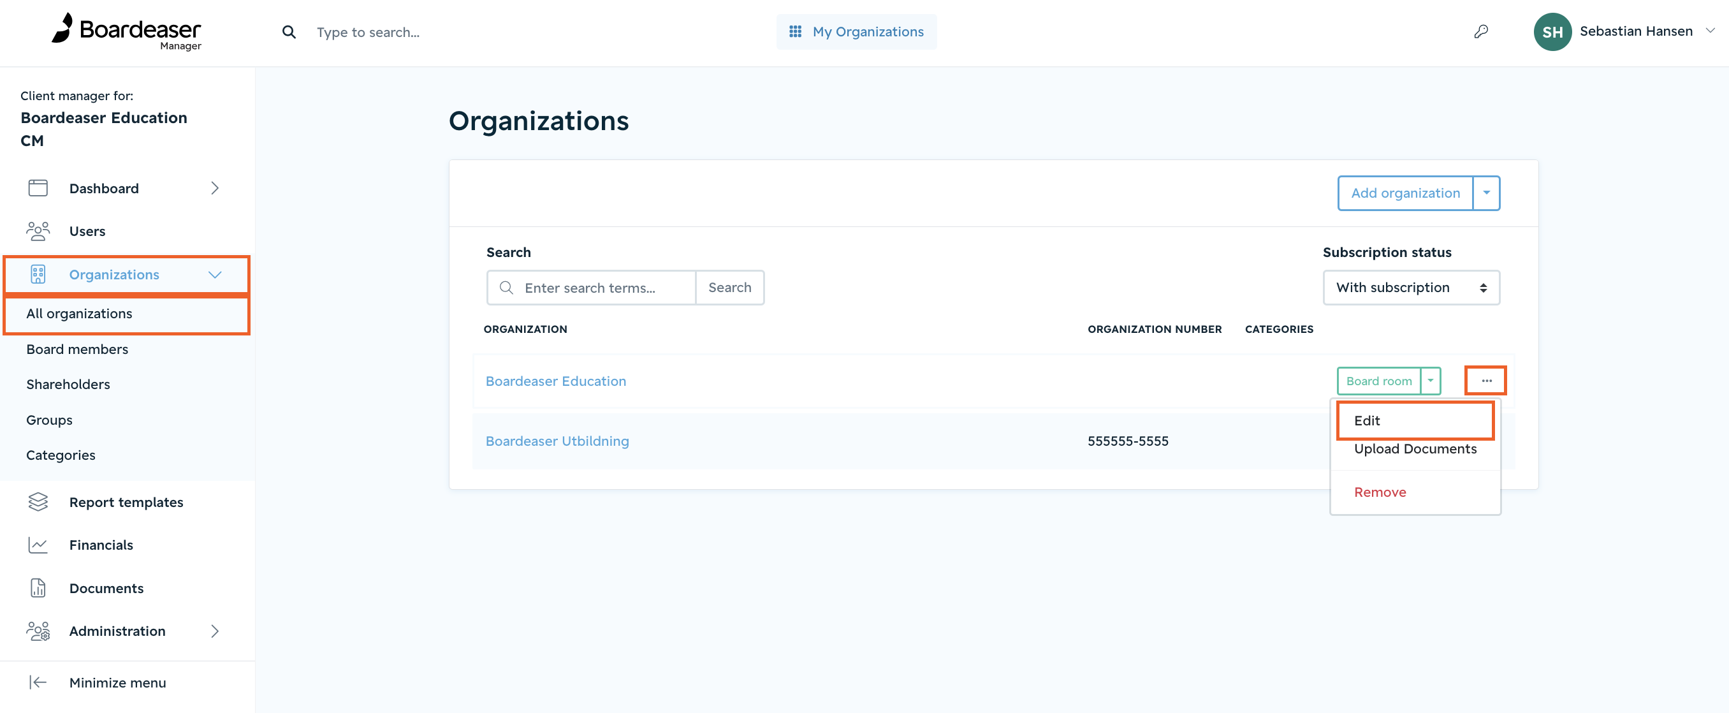Click organization number 555555-5555
This screenshot has width=1729, height=713.
(x=1128, y=441)
